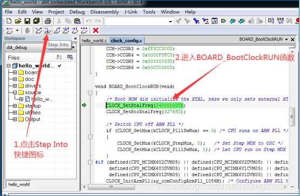Expand the drivers folder
This screenshot has width=300, height=196.
(15, 86)
